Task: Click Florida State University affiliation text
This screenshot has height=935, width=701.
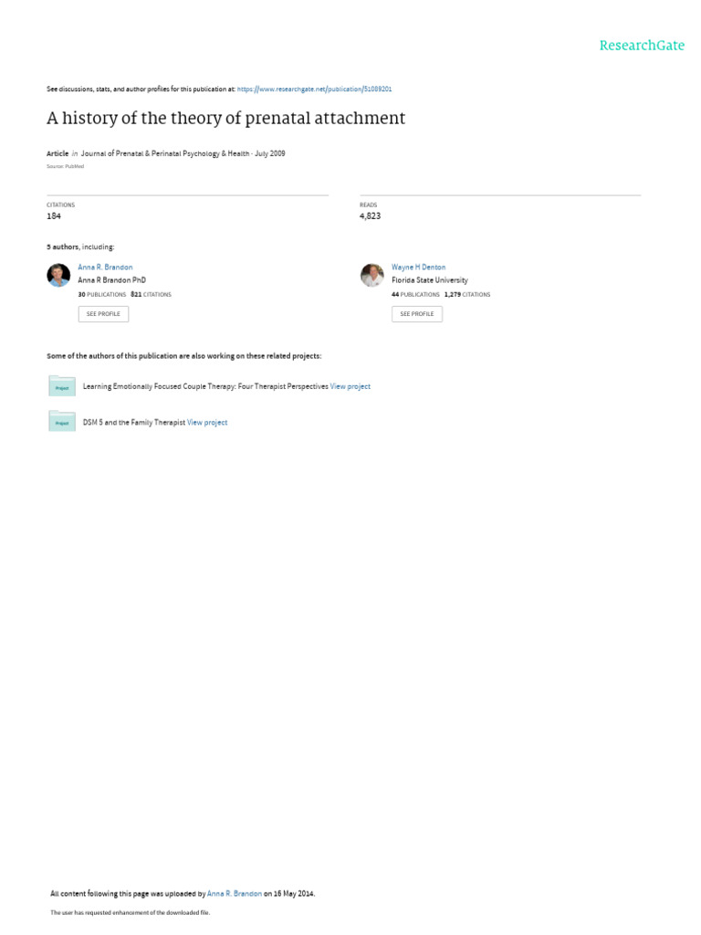Action: click(429, 281)
